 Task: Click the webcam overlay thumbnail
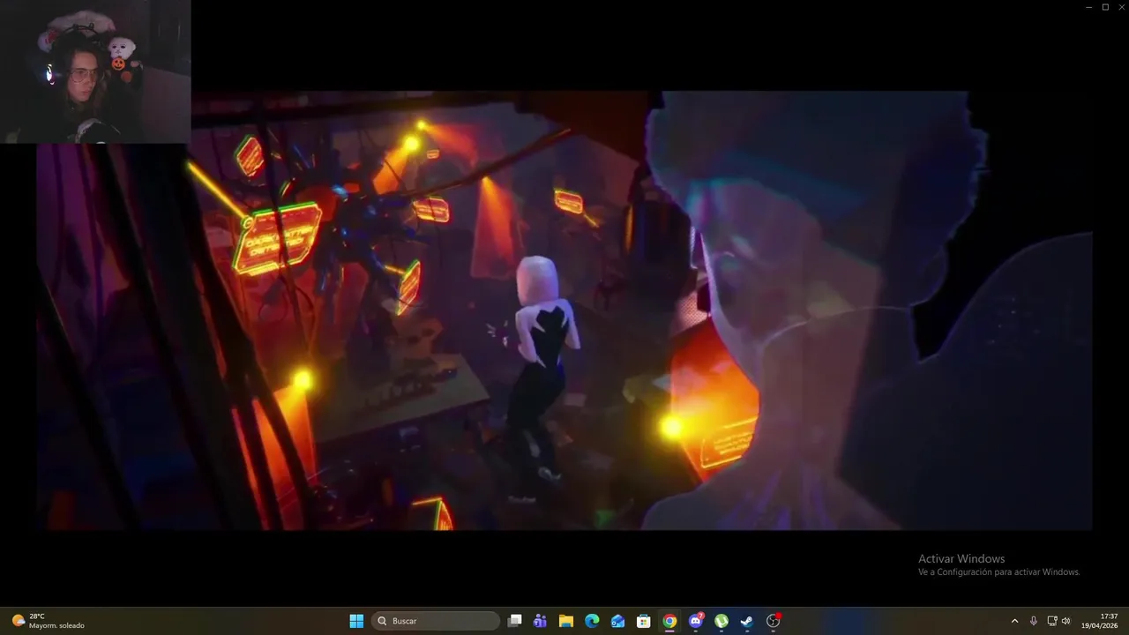pyautogui.click(x=95, y=71)
